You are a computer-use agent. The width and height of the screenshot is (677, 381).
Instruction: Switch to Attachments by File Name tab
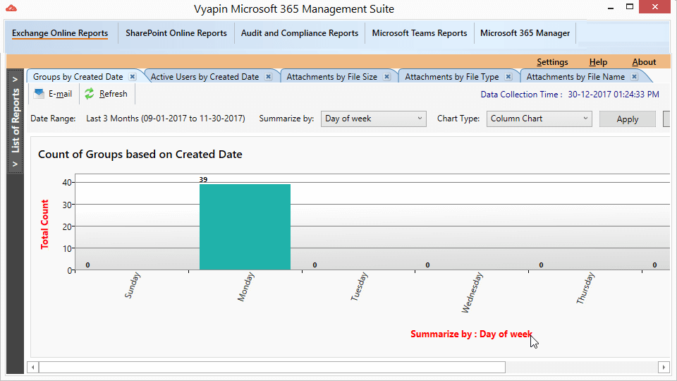[575, 76]
